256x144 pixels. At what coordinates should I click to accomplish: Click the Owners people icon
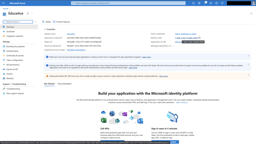click(x=4, y=74)
